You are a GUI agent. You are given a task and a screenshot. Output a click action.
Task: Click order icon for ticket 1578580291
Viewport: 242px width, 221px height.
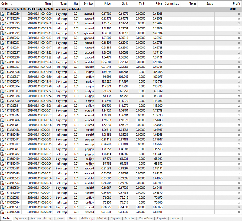coord(2,33)
